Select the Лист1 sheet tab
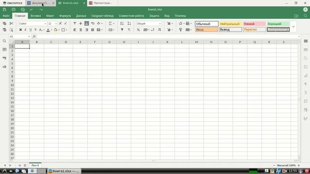Image resolution: width=310 pixels, height=174 pixels. [35, 165]
